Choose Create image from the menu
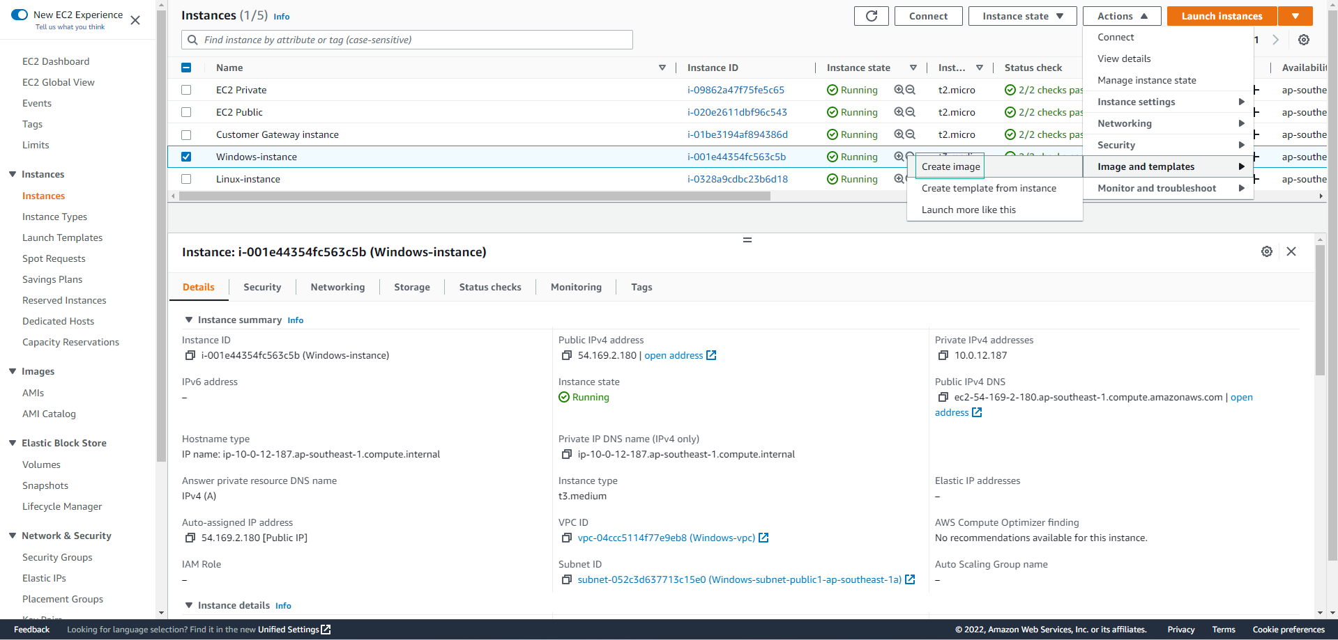Image resolution: width=1338 pixels, height=640 pixels. point(950,166)
